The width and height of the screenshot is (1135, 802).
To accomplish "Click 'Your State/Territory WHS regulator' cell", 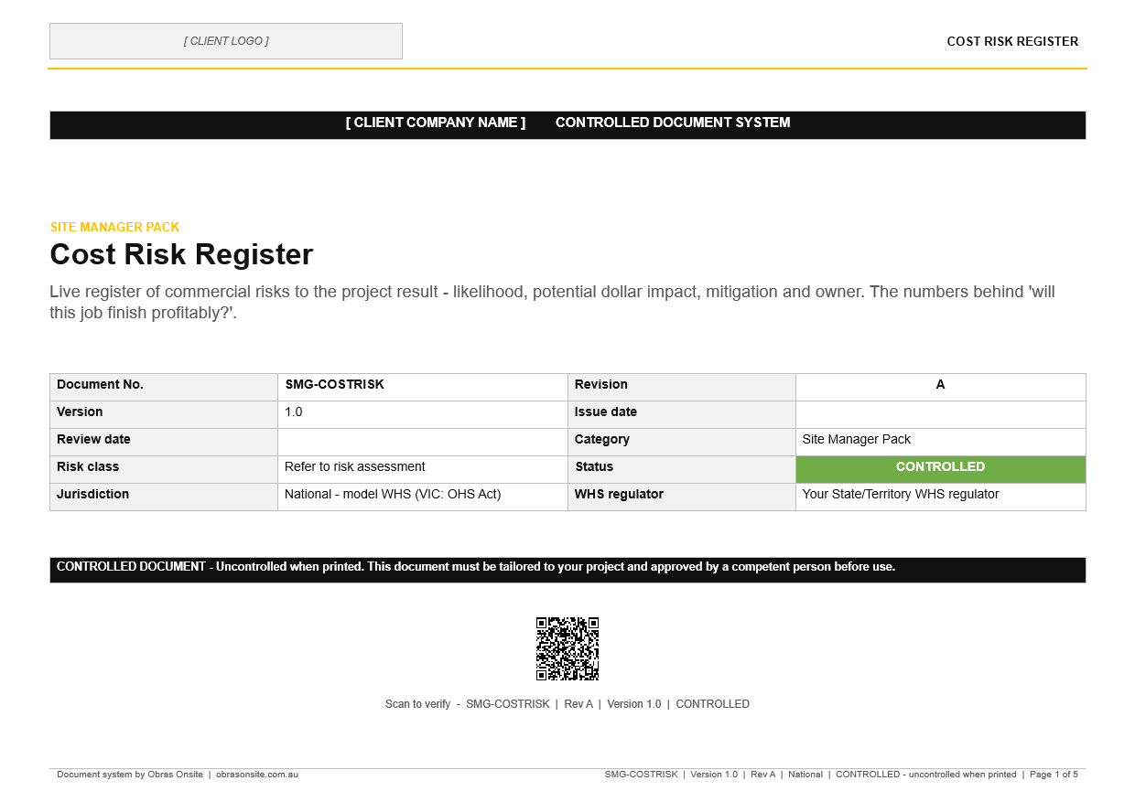I will [x=941, y=497].
